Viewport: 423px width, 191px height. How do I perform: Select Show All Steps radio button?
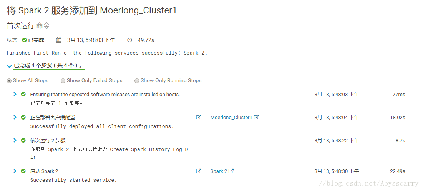(x=9, y=81)
